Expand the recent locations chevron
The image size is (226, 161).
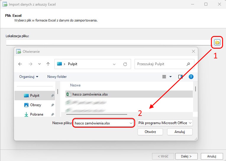(x=39, y=64)
